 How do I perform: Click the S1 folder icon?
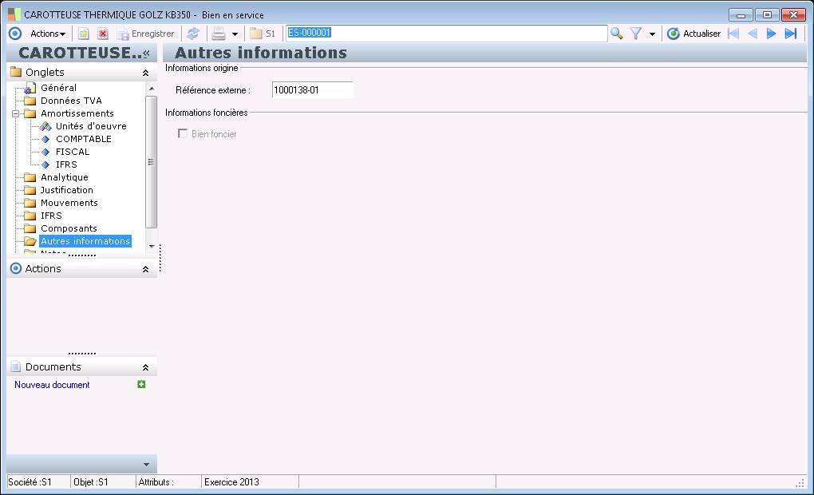(x=263, y=34)
